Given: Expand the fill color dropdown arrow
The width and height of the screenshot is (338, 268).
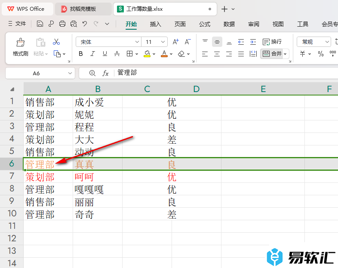Looking at the screenshot, I should coord(154,54).
